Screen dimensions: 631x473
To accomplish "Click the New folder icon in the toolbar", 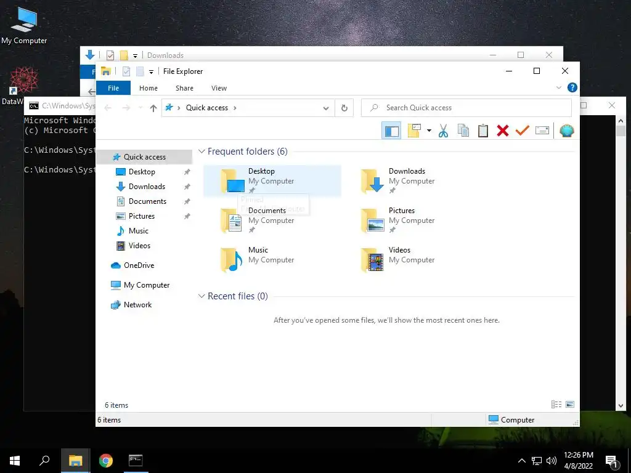I will point(414,131).
